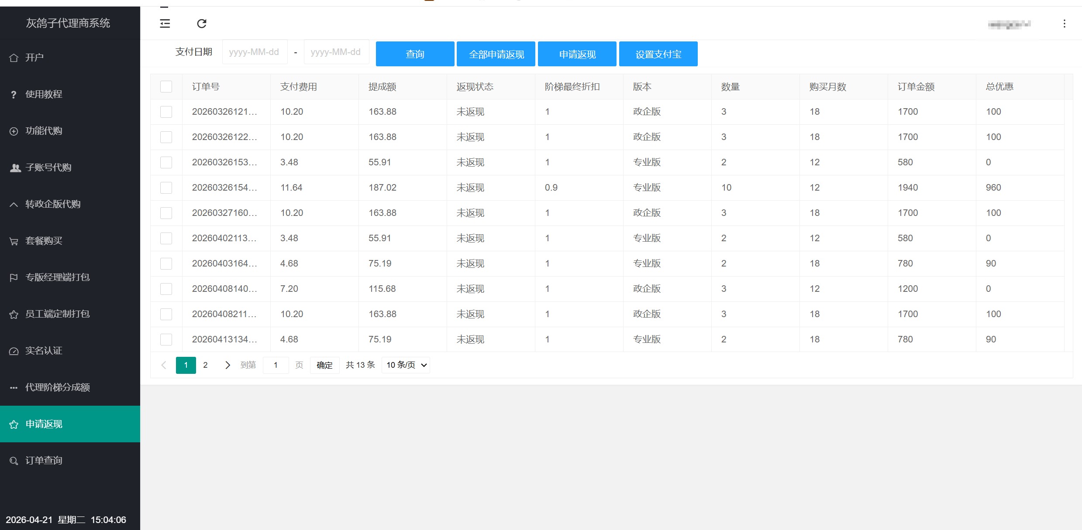Click the 设置支付宝 button

[x=658, y=55]
